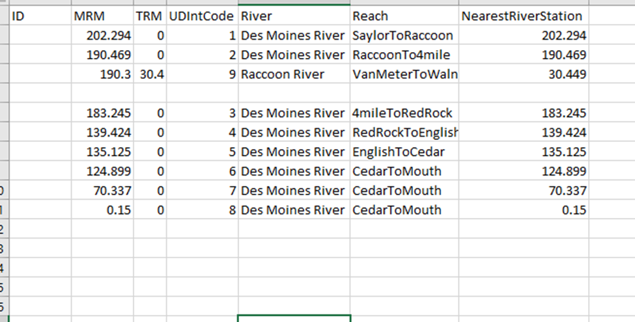Select the TRM header cell
Viewport: 635px width, 322px height.
pyautogui.click(x=150, y=16)
